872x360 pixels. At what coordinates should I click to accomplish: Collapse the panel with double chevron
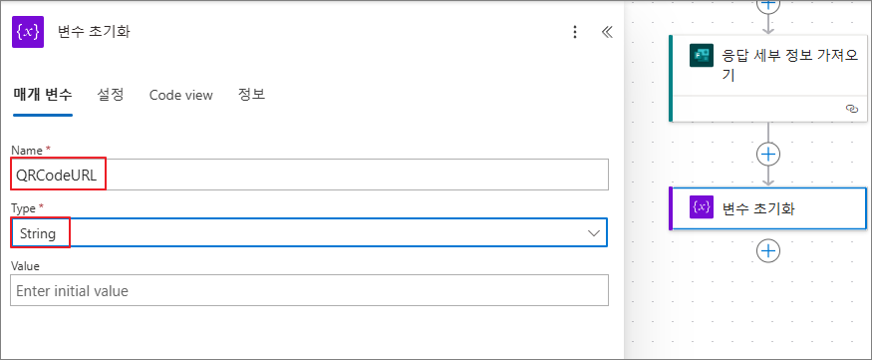pos(607,32)
